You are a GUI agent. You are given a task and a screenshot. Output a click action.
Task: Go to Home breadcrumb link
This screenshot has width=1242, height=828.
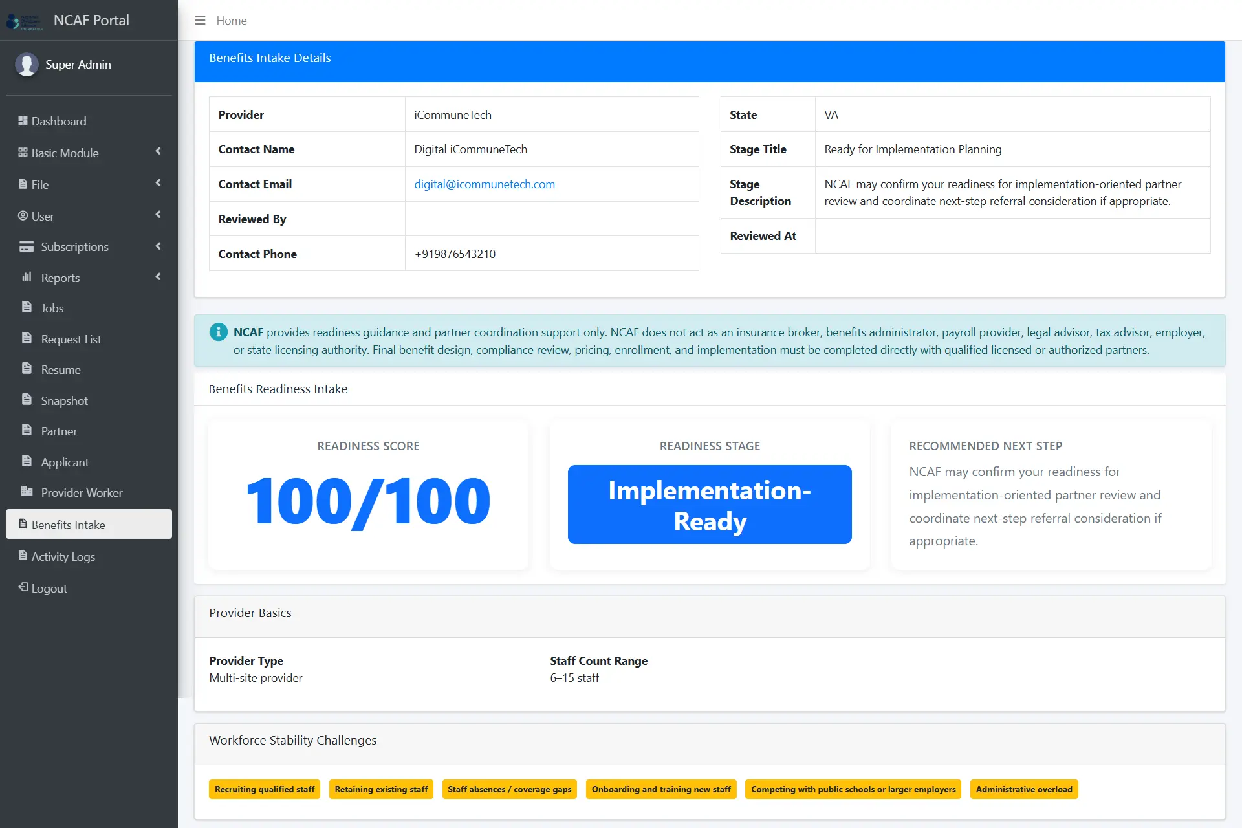(232, 21)
